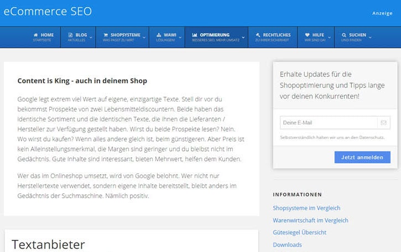Expand the Hilfe dropdown arrow
Screen dimensions: 401x252
330,37
